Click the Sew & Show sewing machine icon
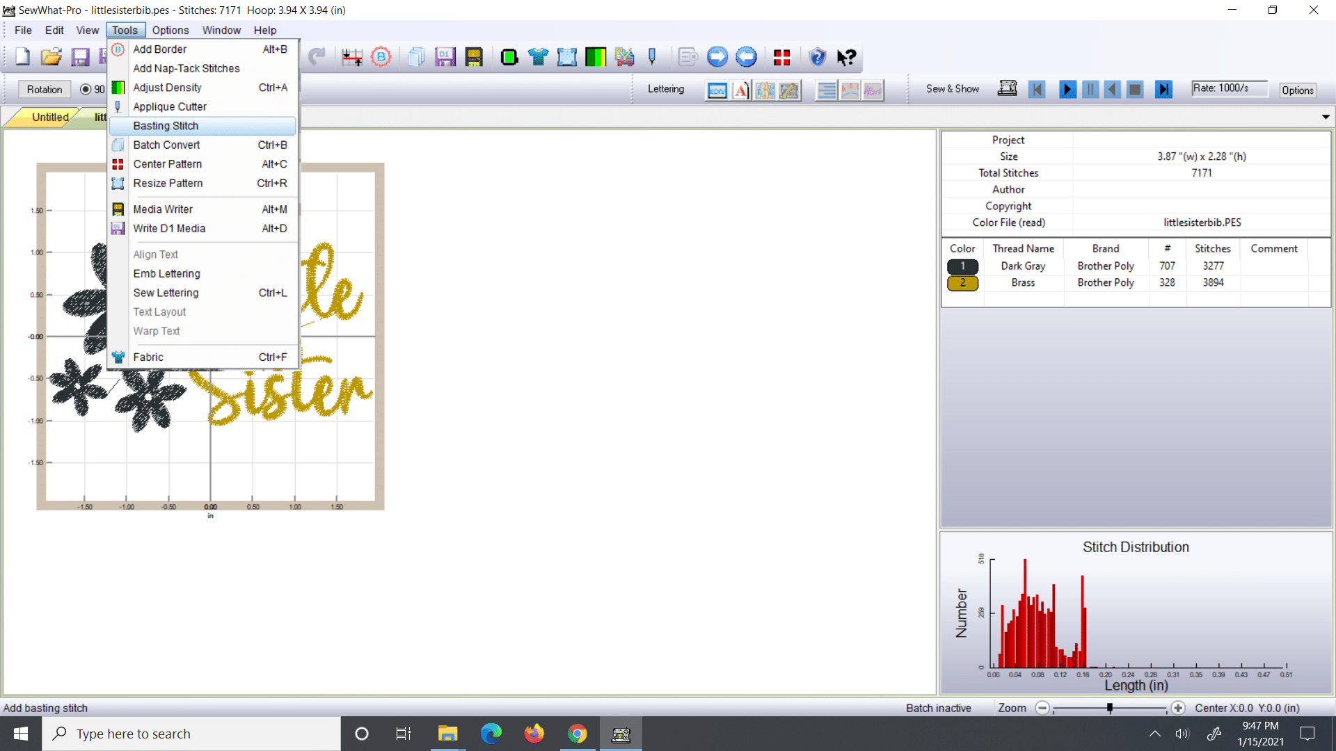The image size is (1336, 751). click(1007, 88)
